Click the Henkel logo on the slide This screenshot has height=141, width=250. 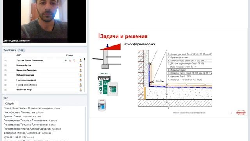(241, 112)
